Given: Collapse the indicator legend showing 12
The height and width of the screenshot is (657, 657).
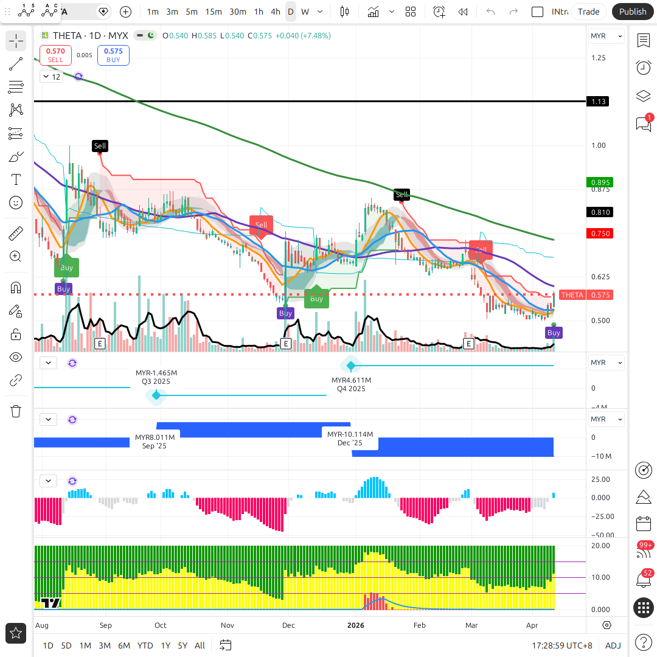Looking at the screenshot, I should (x=47, y=77).
